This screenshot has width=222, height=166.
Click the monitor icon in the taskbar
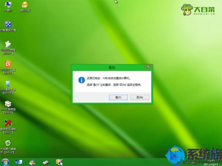pyautogui.click(x=19, y=162)
